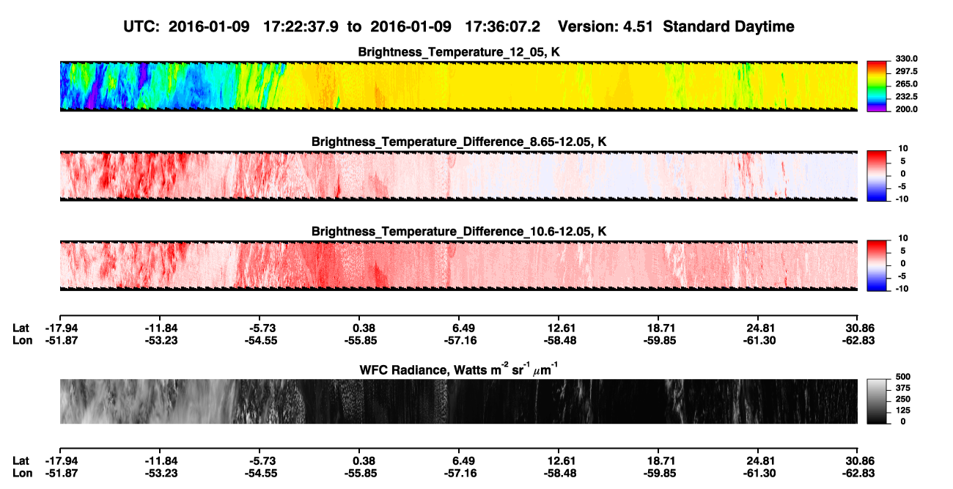Screen dimensions: 953x489
Task: Click longitude -57.16 on the axis below WFC panel
Action: pos(459,473)
